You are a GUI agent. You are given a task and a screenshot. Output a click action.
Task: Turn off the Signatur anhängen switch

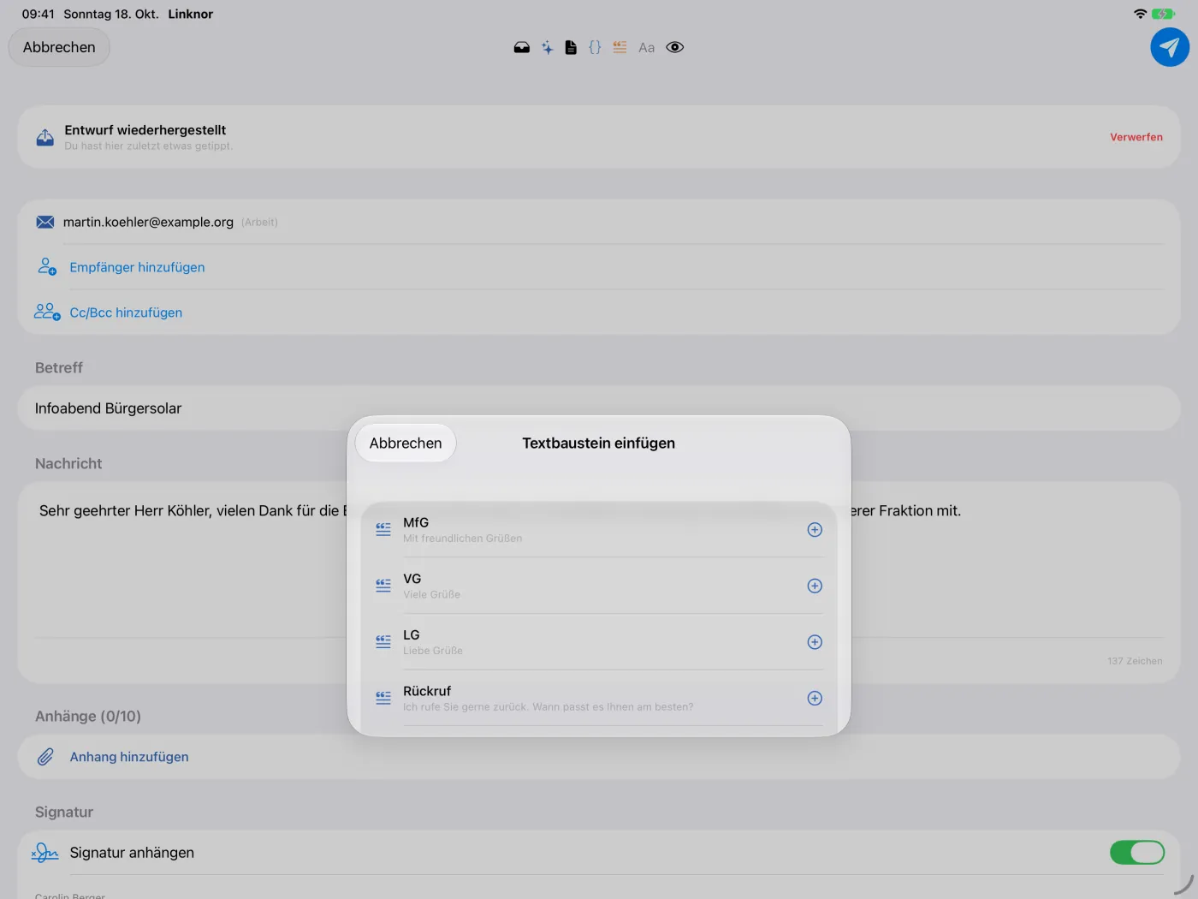pyautogui.click(x=1136, y=853)
